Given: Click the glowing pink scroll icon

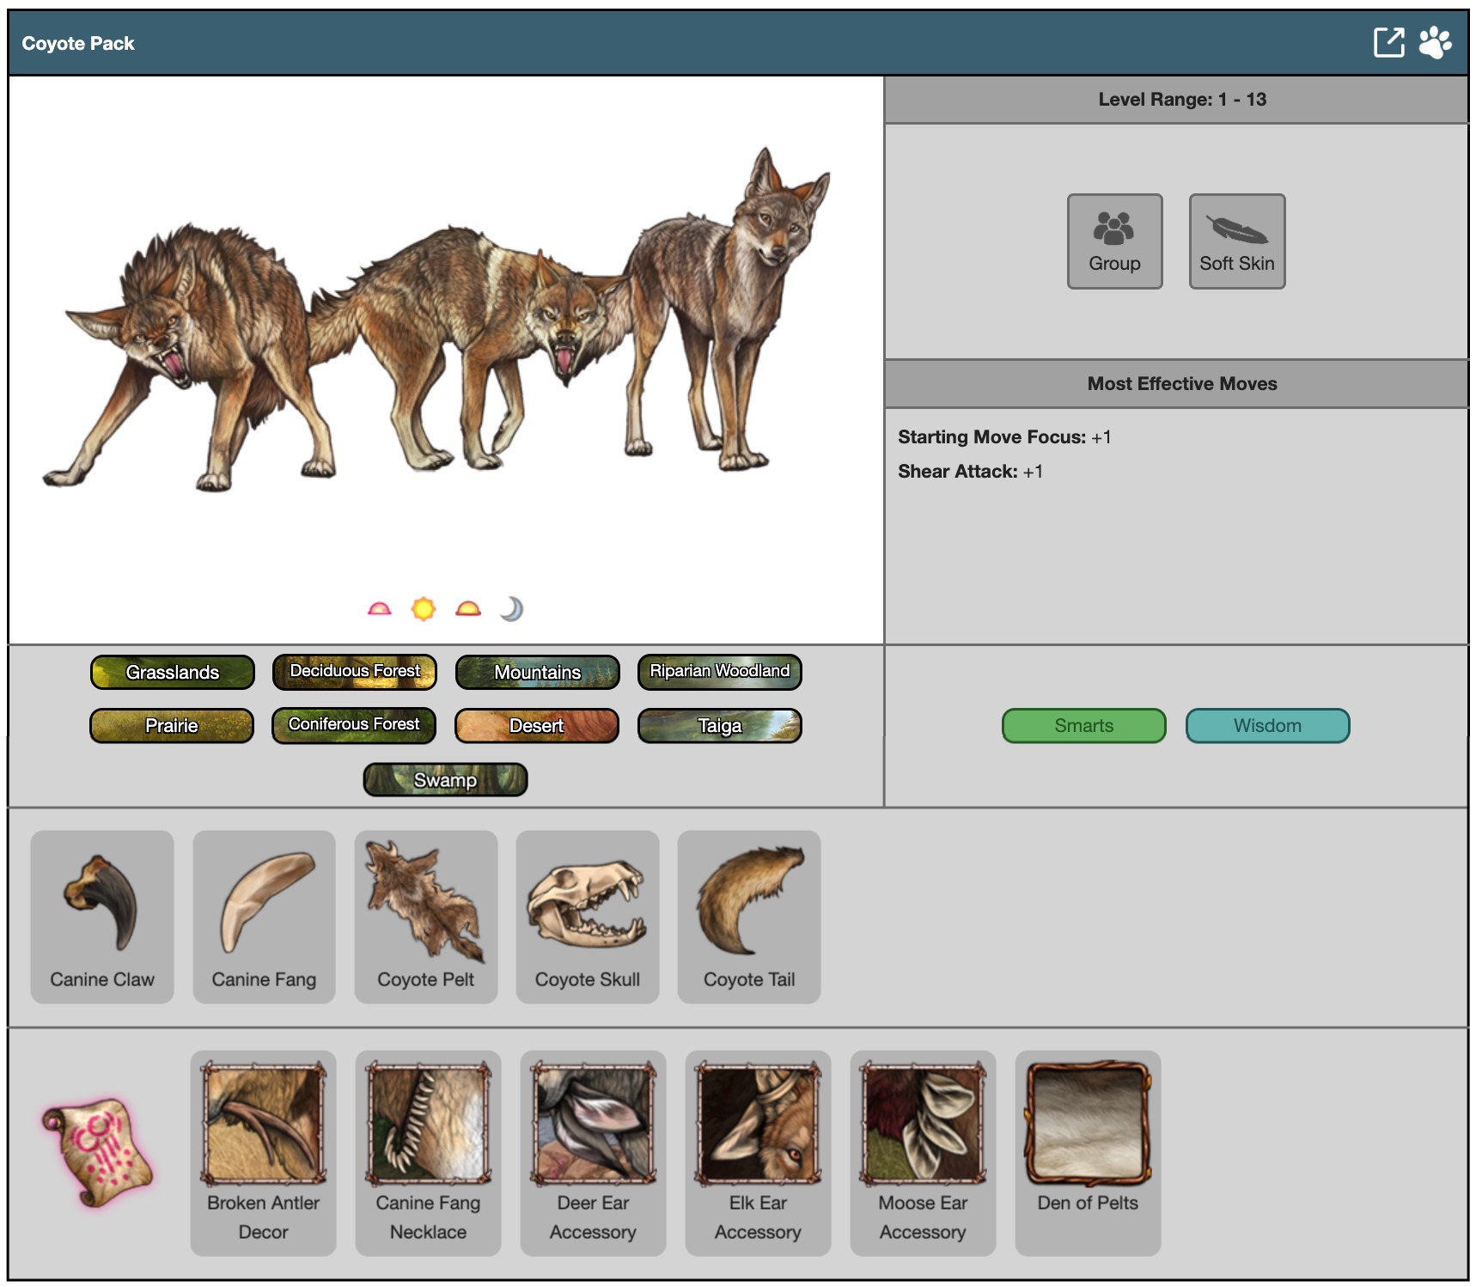Looking at the screenshot, I should (98, 1151).
